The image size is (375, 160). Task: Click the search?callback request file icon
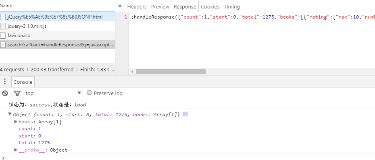[3, 45]
